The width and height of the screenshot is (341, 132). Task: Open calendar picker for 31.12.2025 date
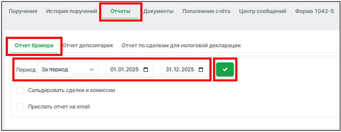click(x=201, y=70)
